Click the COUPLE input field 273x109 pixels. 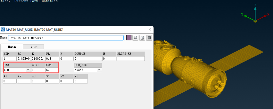[x=87, y=59]
